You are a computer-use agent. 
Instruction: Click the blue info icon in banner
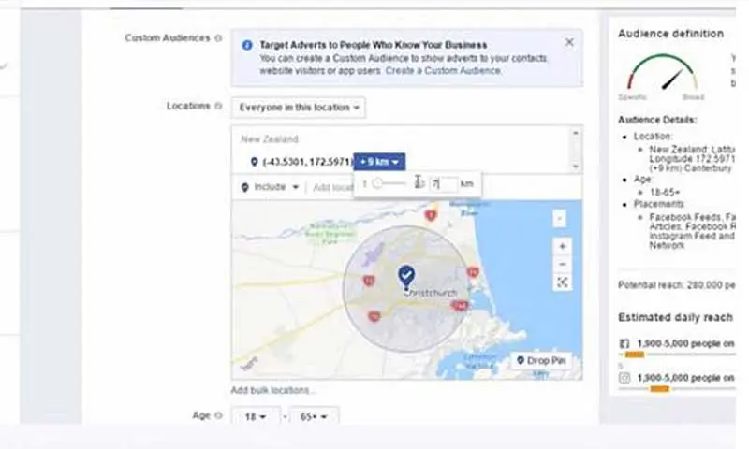[x=246, y=44]
